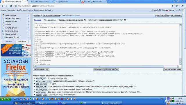The width and height of the screenshot is (186, 105).
Task: Click the $ menu item
Action: [x=53, y=10]
